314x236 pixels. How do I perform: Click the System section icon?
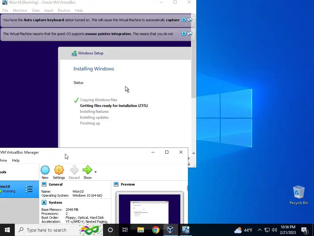[44, 203]
